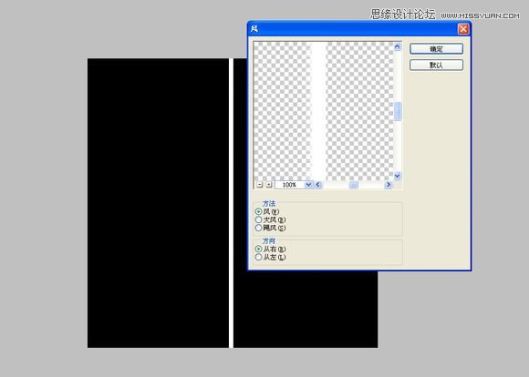Screen dimensions: 529x377
Task: Click preview scroll-right arrow
Action: [x=389, y=185]
